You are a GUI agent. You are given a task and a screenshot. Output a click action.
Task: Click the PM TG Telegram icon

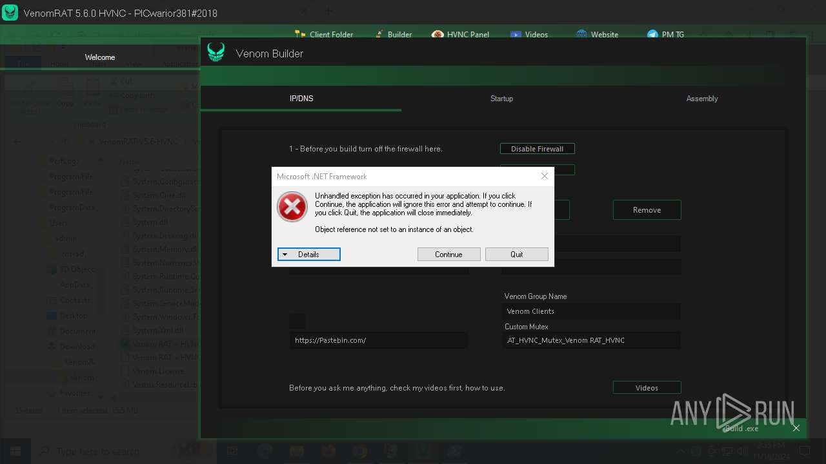(652, 35)
